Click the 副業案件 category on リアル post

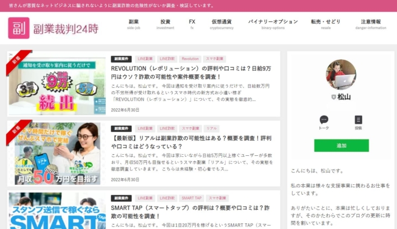(x=121, y=128)
